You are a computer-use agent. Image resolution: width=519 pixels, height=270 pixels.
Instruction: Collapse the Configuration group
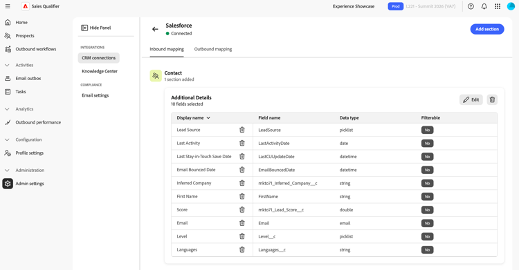[7, 139]
